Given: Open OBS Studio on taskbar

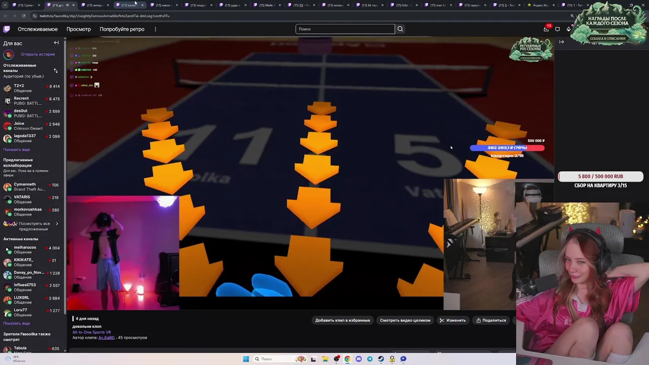Looking at the screenshot, I should click(x=336, y=359).
